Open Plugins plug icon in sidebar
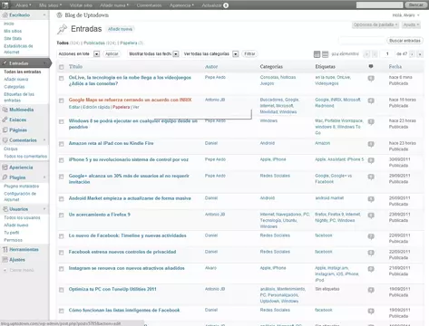This screenshot has height=326, width=429. pyautogui.click(x=5, y=177)
